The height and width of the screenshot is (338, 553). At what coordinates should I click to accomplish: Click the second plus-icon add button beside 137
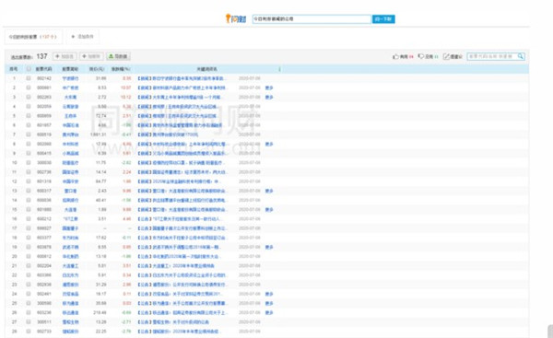pos(91,56)
